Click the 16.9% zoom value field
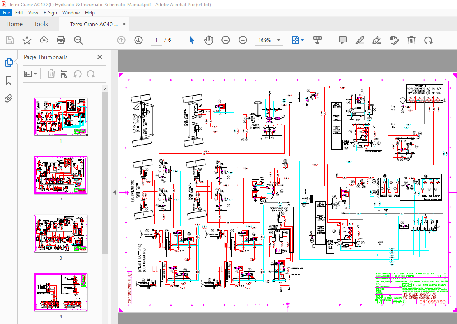457x324 pixels. [x=265, y=40]
